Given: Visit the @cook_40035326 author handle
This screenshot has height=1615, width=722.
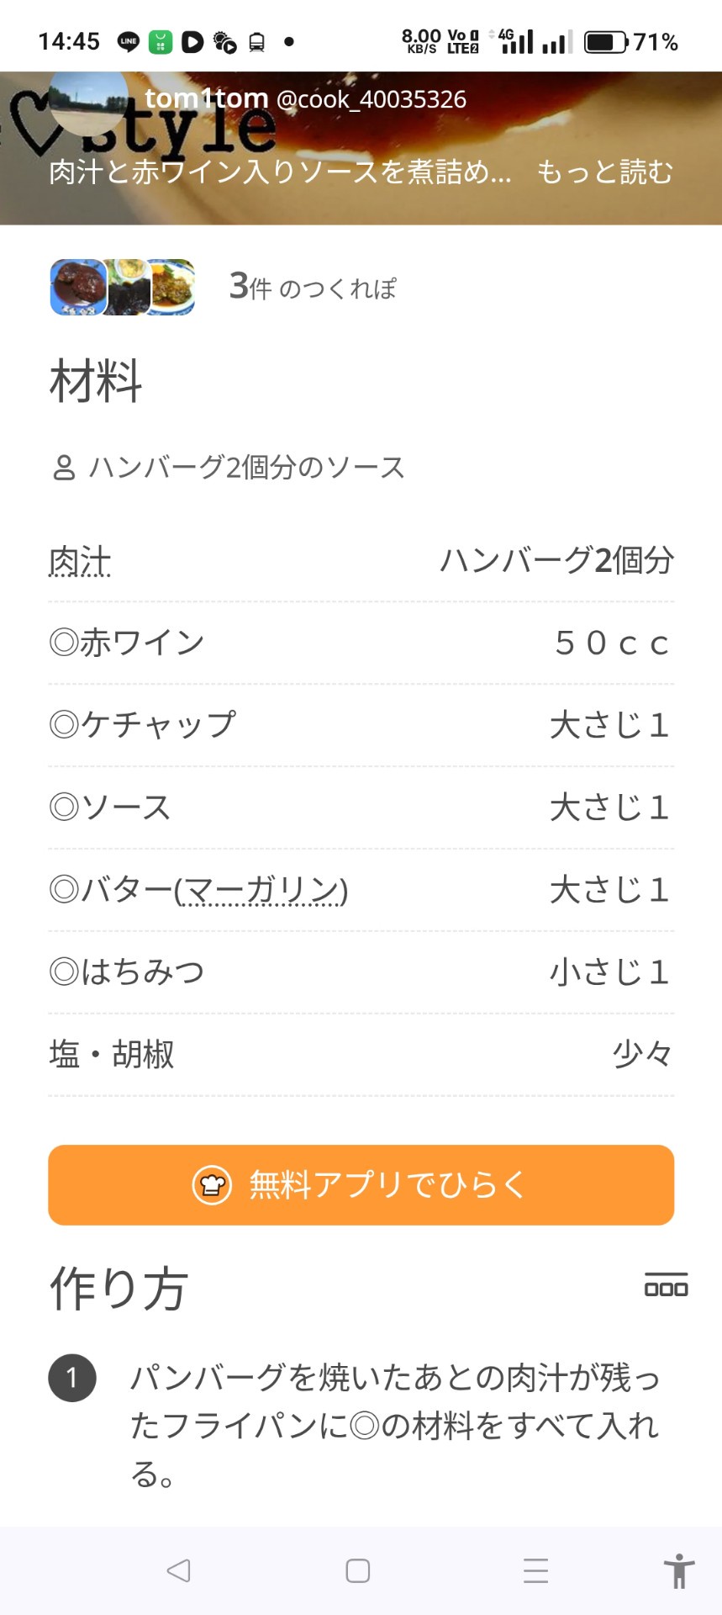Looking at the screenshot, I should pyautogui.click(x=371, y=99).
